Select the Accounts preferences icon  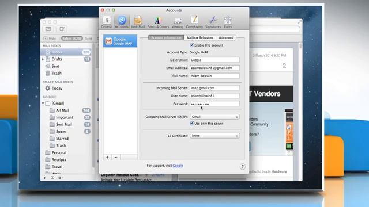pyautogui.click(x=122, y=22)
